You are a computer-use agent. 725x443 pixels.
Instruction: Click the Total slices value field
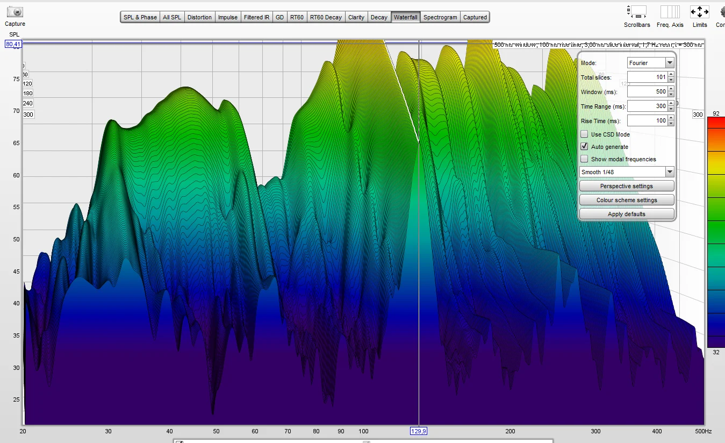pyautogui.click(x=647, y=77)
